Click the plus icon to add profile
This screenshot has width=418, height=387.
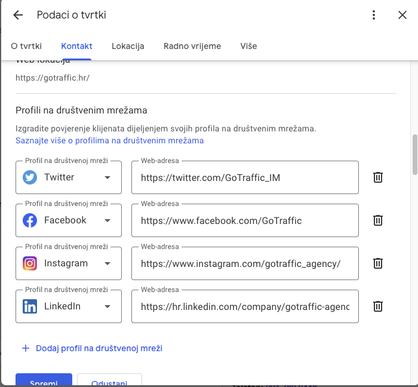(26, 348)
